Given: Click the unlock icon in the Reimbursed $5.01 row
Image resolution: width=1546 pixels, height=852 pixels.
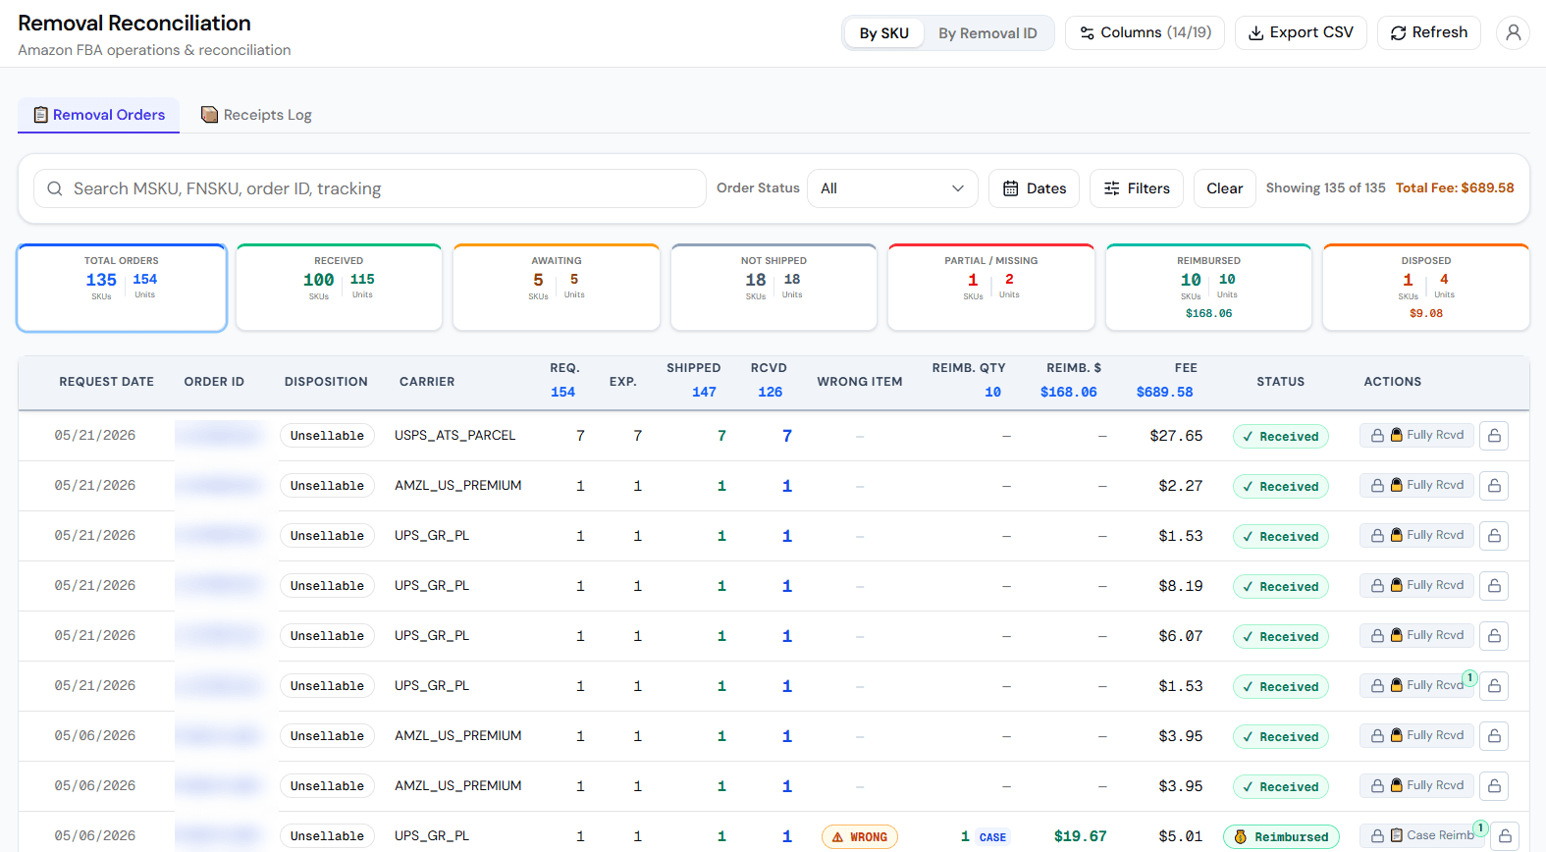Looking at the screenshot, I should (1504, 835).
